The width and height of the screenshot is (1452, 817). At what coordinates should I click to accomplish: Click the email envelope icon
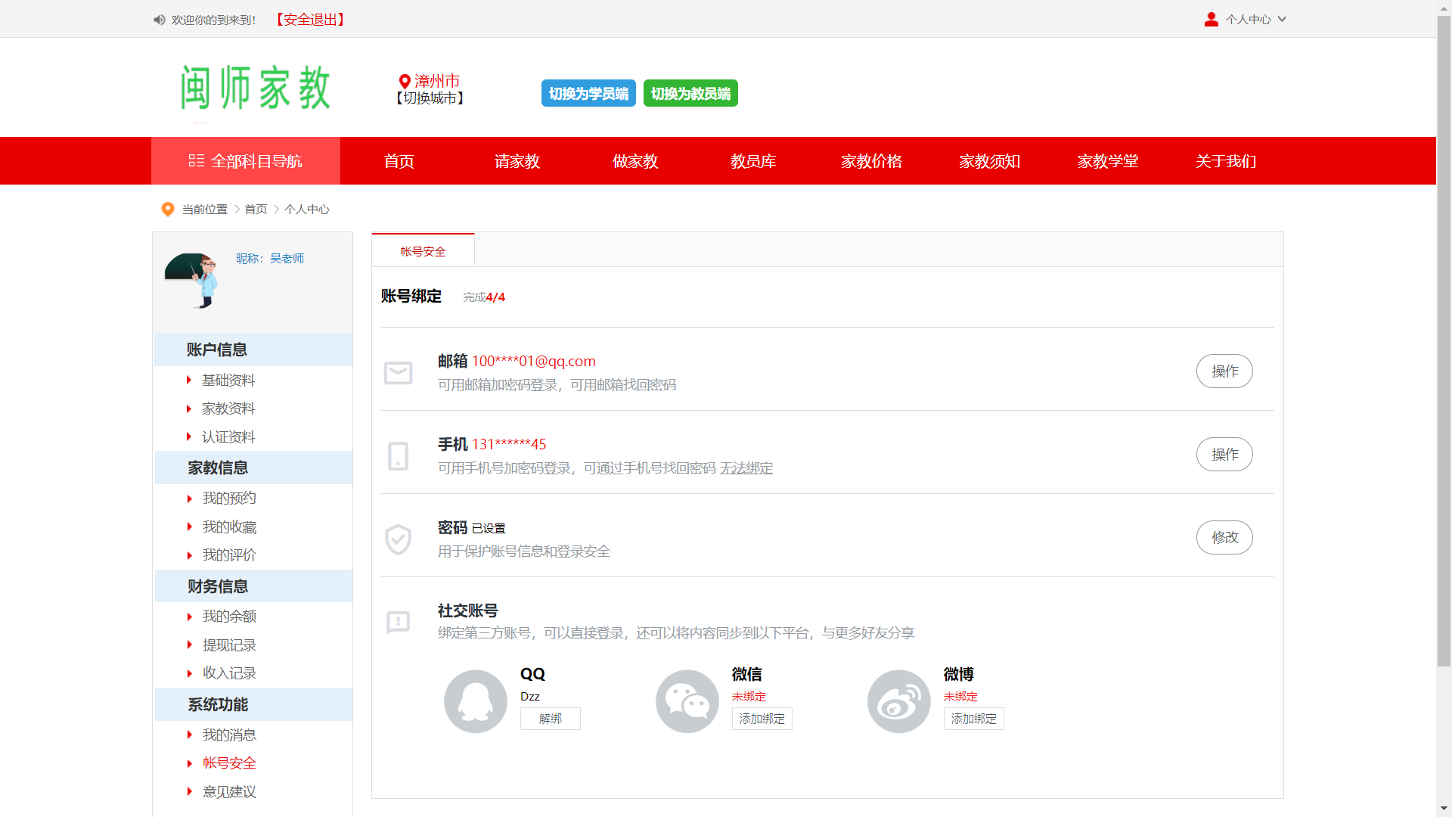[398, 372]
